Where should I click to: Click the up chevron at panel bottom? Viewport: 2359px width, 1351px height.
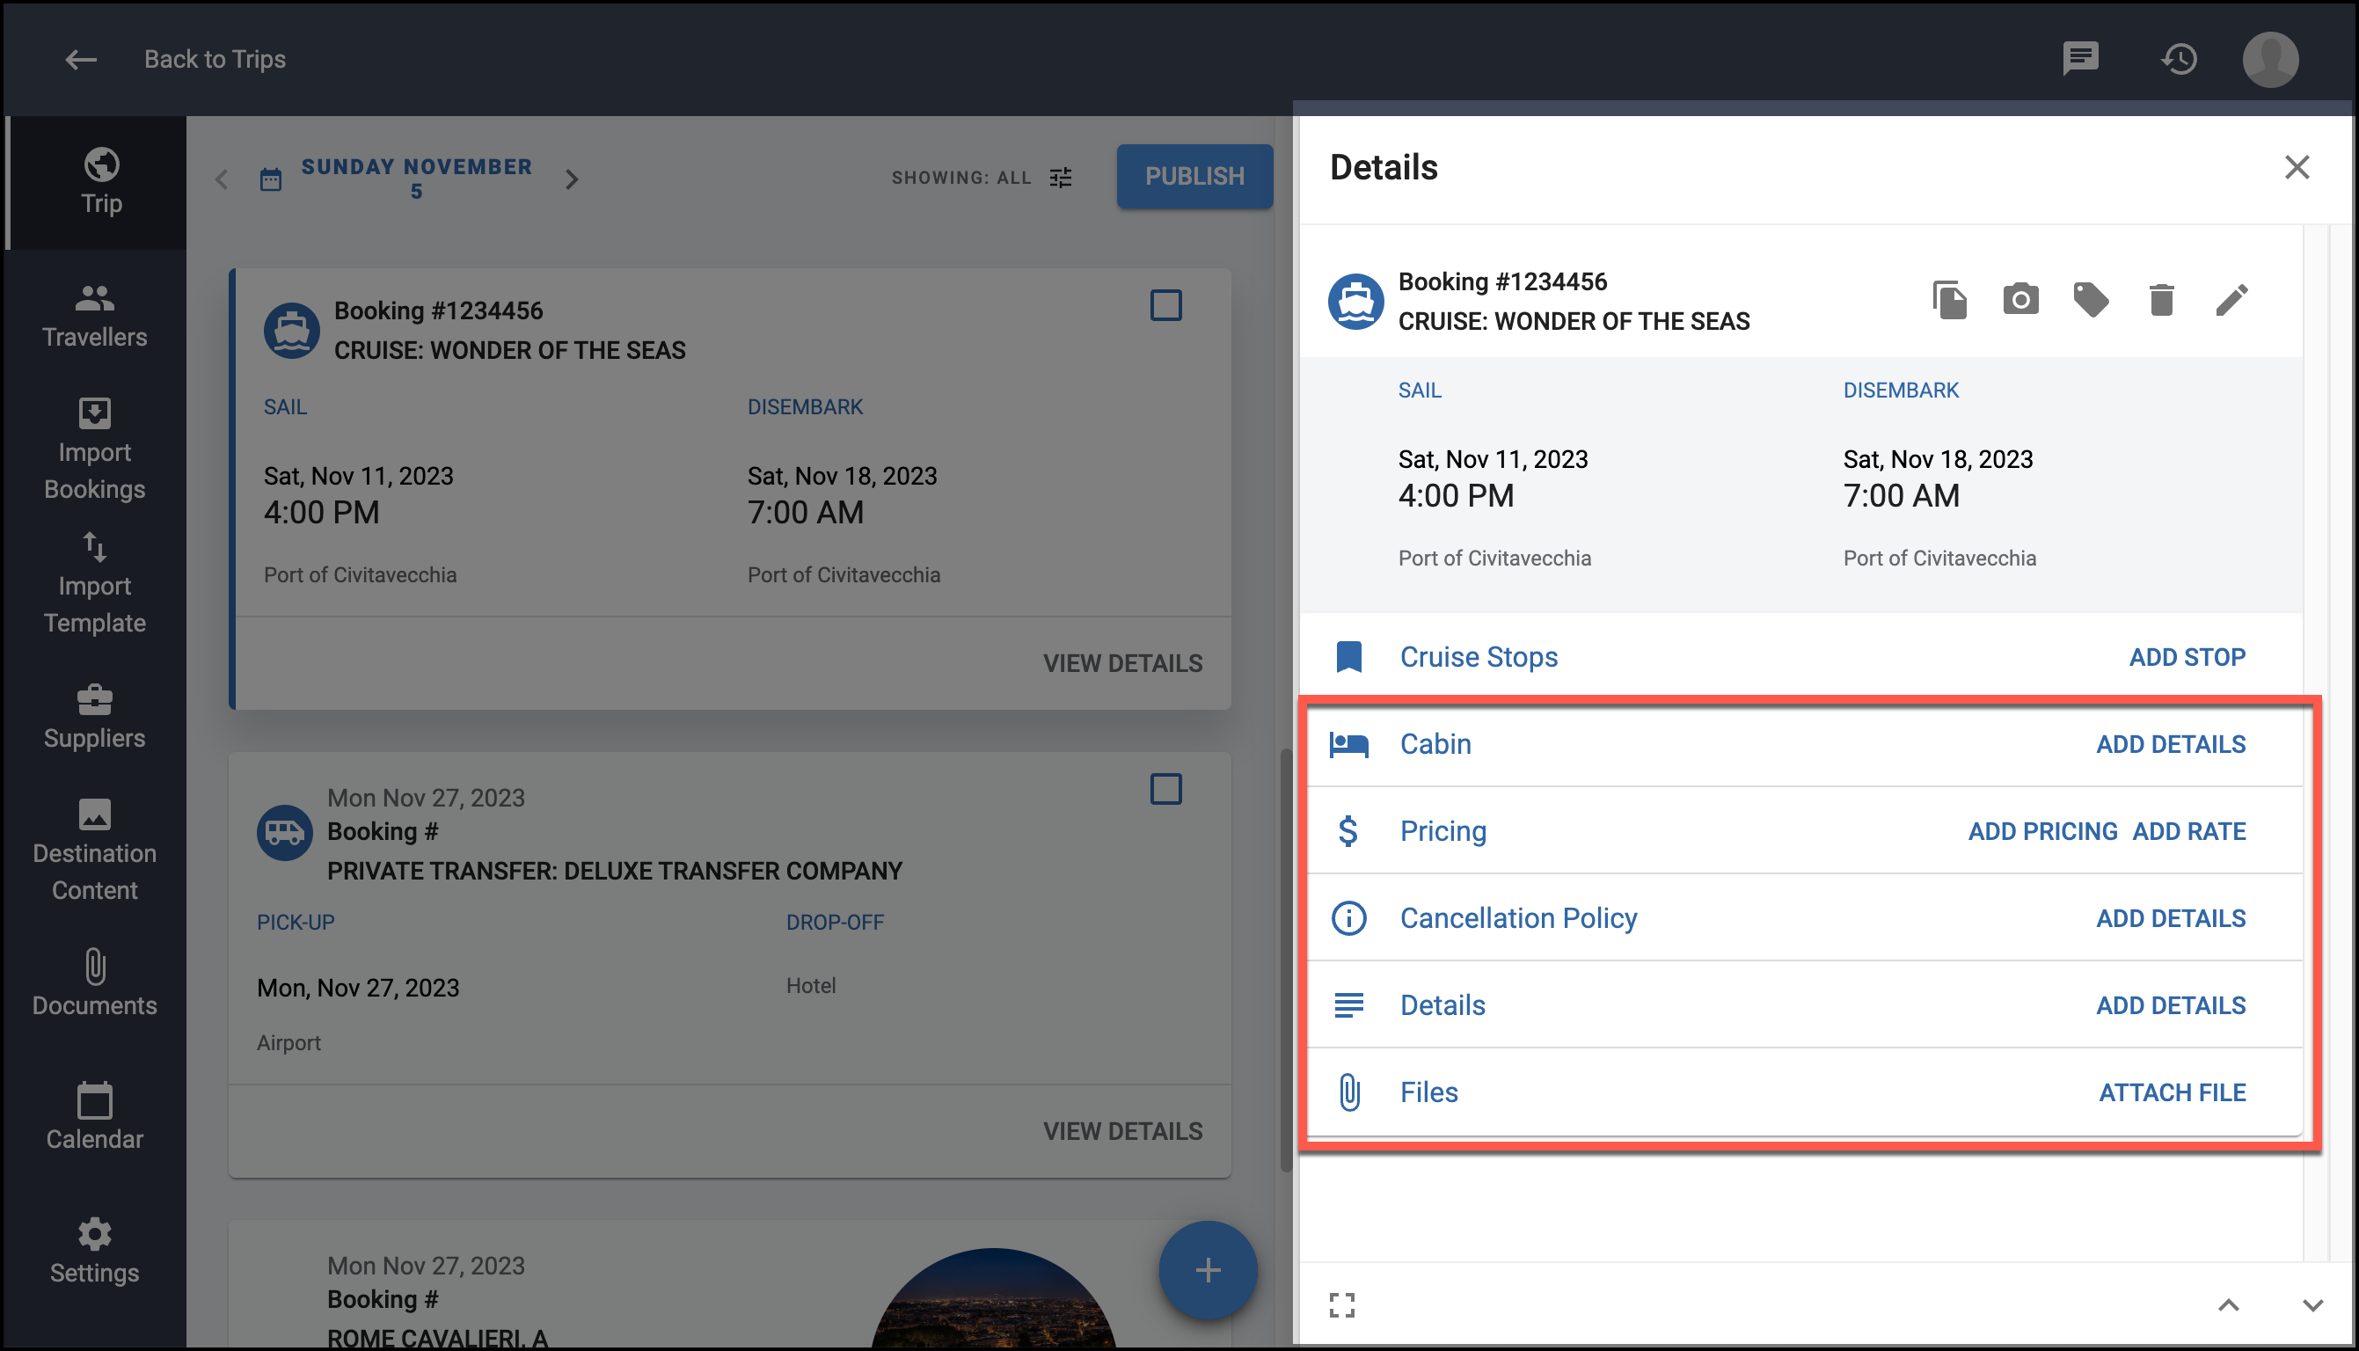[2228, 1304]
